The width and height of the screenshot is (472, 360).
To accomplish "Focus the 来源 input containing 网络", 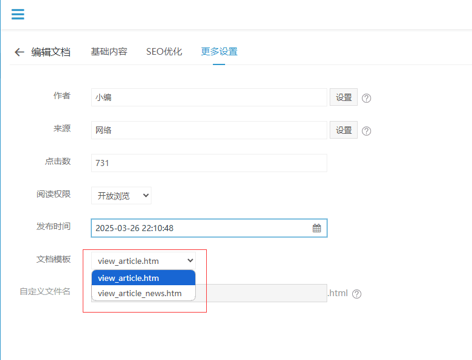I will pyautogui.click(x=209, y=130).
